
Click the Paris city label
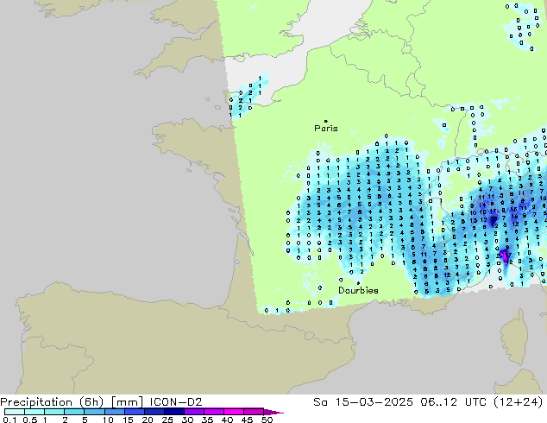[x=326, y=129]
